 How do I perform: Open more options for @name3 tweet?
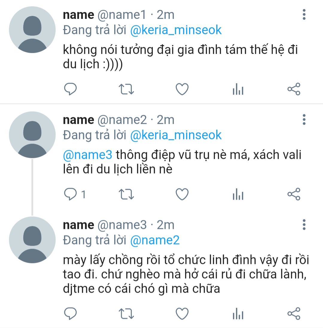(x=304, y=224)
